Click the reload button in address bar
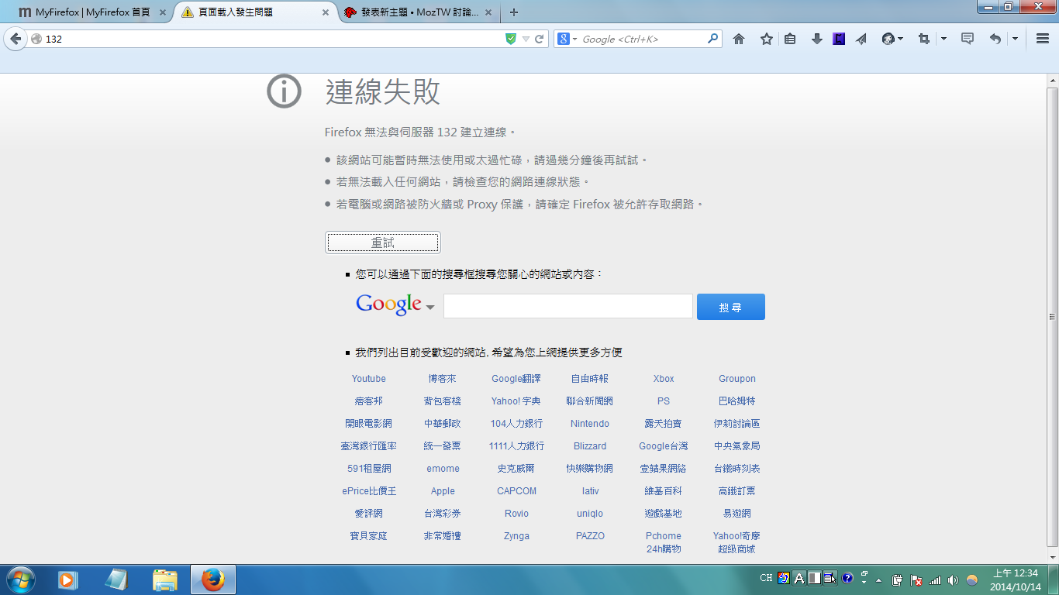This screenshot has height=595, width=1059. click(x=540, y=39)
